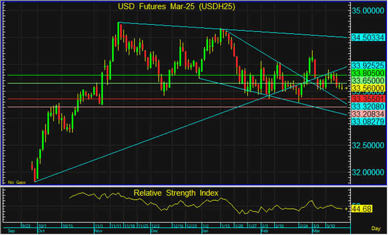The height and width of the screenshot is (235, 388).
Task: Select the 33.08279 trendline price label
Action: 368,121
